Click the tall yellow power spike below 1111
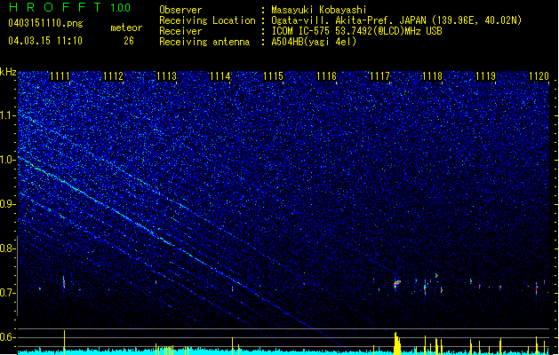Screen dimensions: 559x355 click(x=65, y=342)
